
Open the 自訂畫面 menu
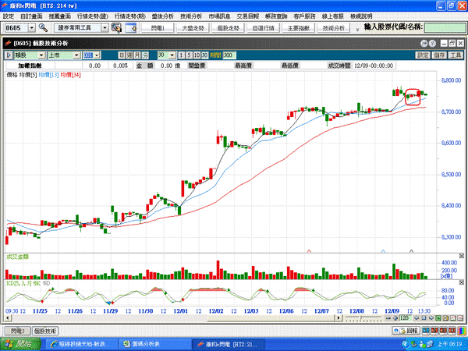point(31,16)
